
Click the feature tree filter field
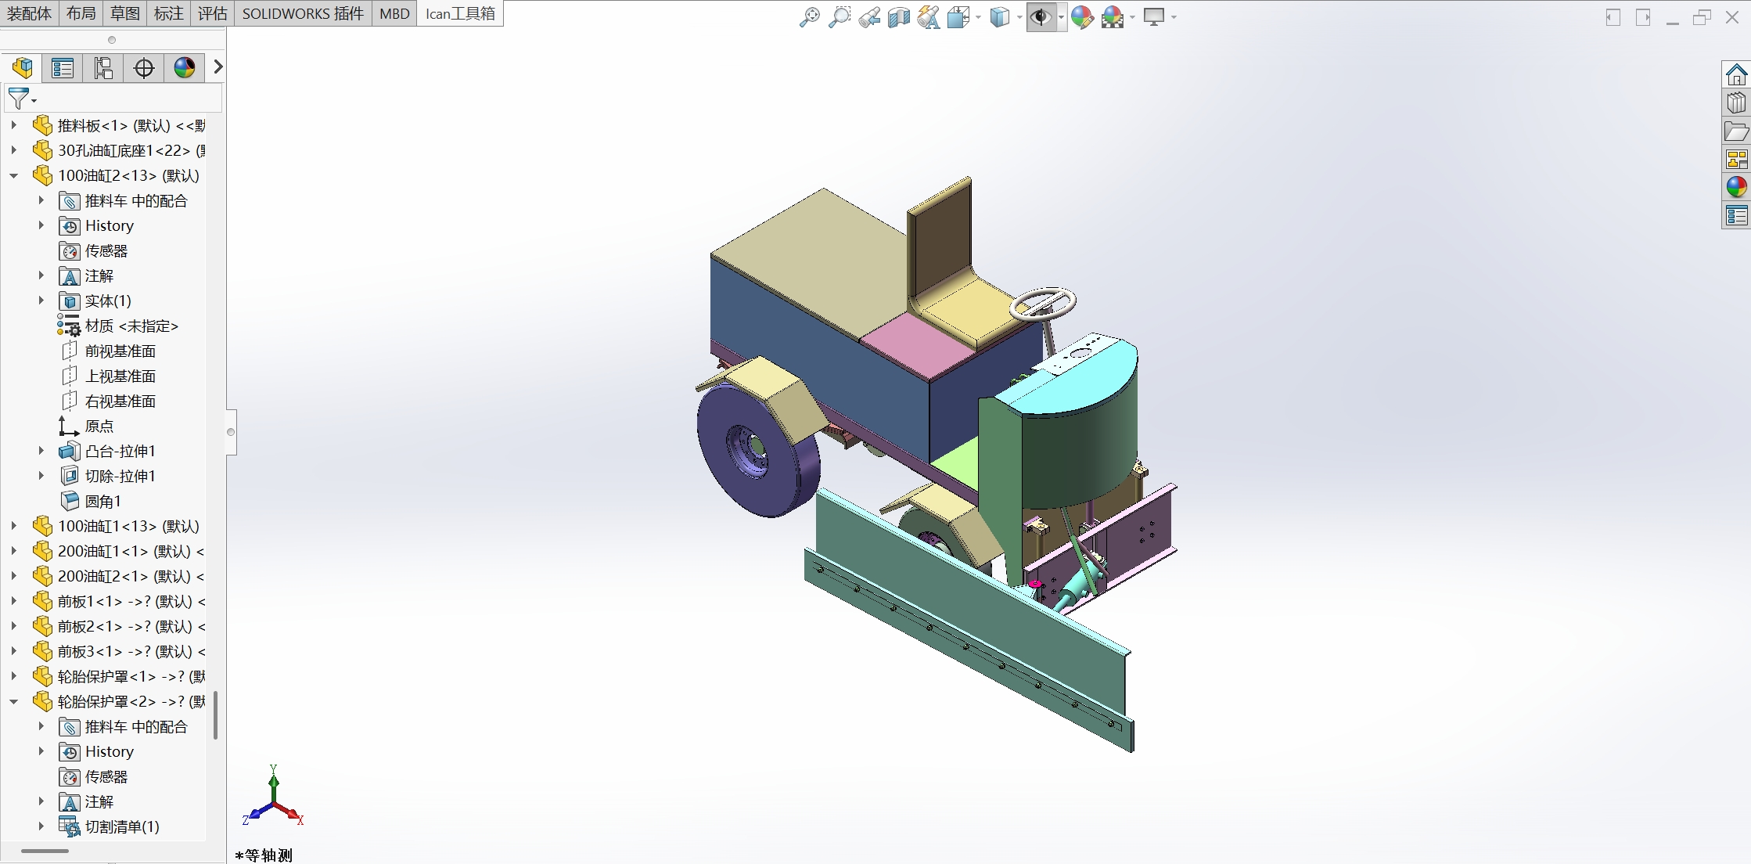pyautogui.click(x=125, y=99)
